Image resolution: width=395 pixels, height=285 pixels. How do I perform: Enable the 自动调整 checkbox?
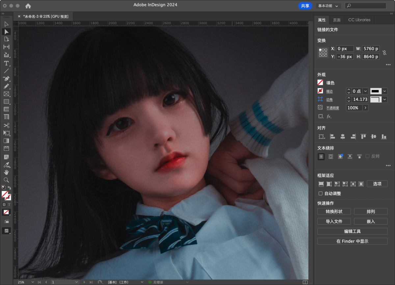tap(321, 194)
